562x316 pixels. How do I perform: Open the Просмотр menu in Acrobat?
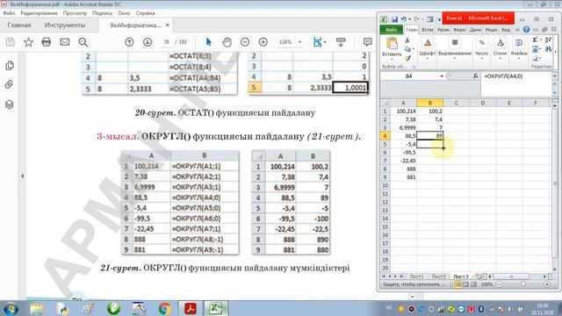click(x=75, y=13)
